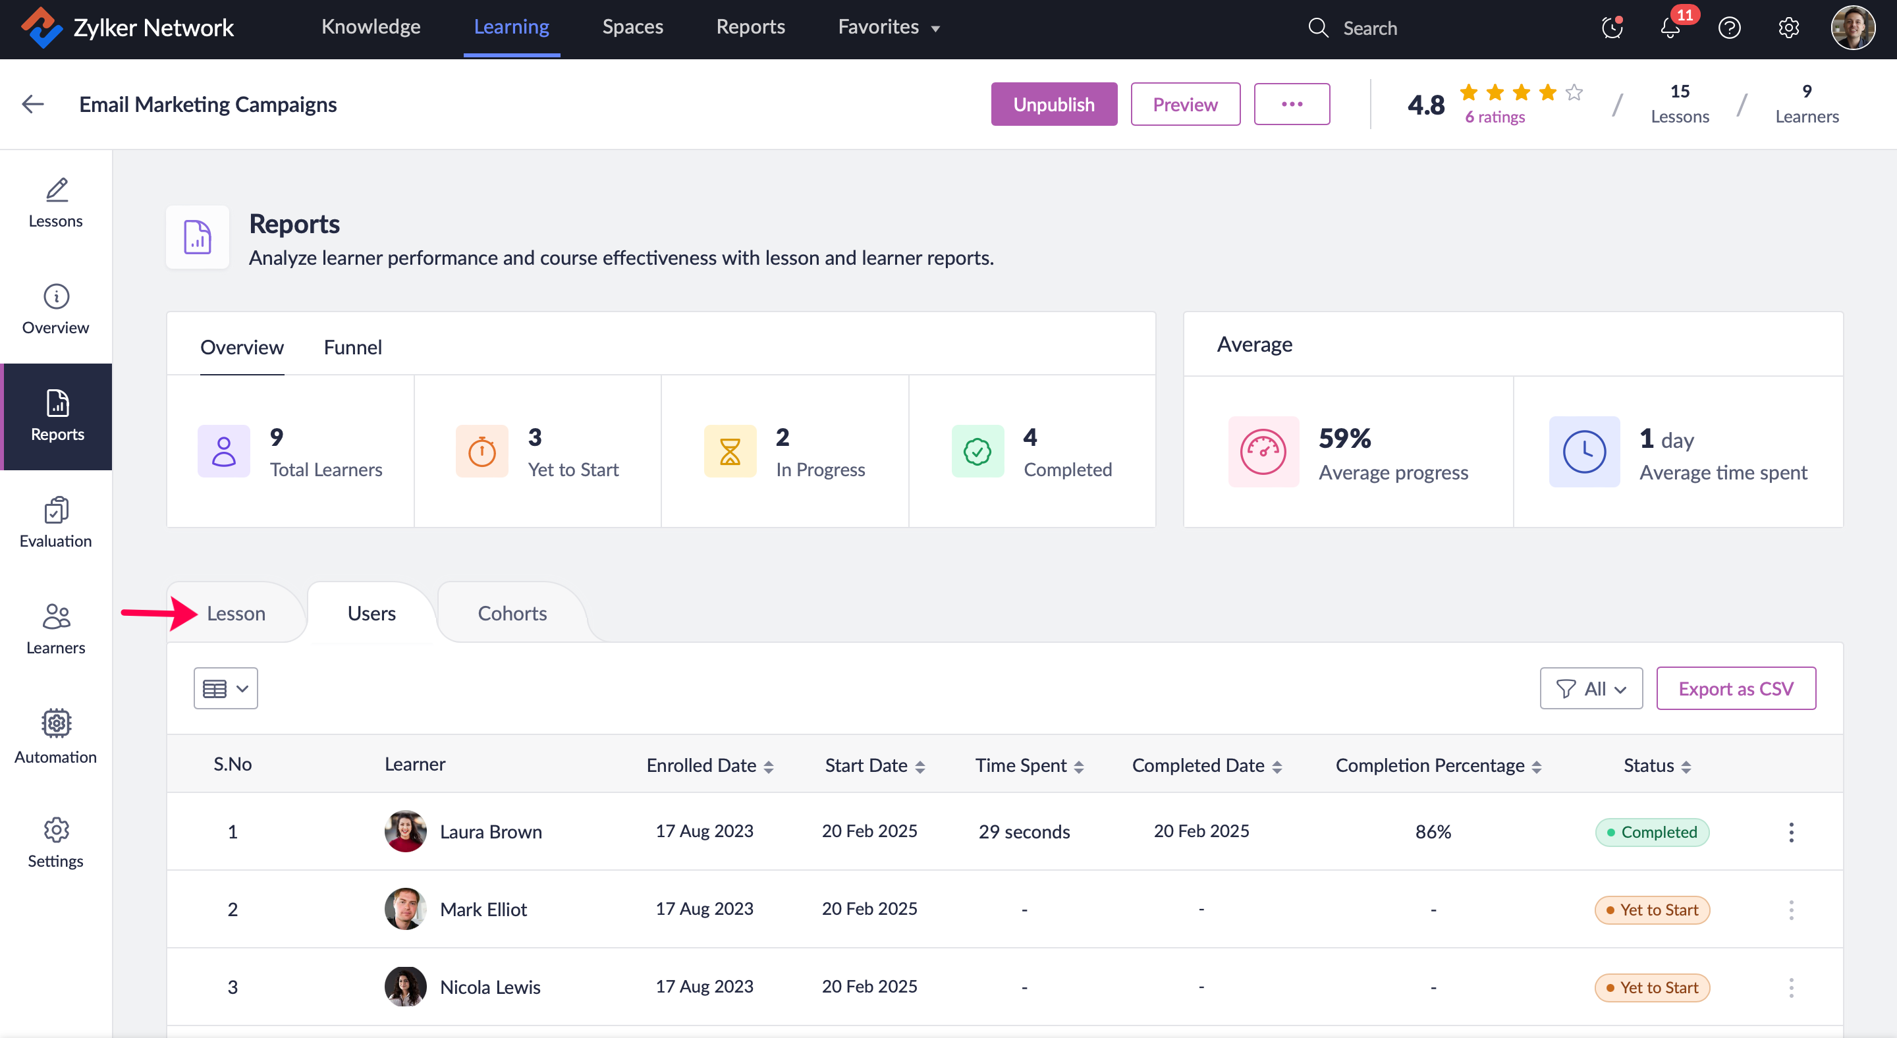Switch to the Funnel tab
1897x1038 pixels.
pyautogui.click(x=352, y=346)
